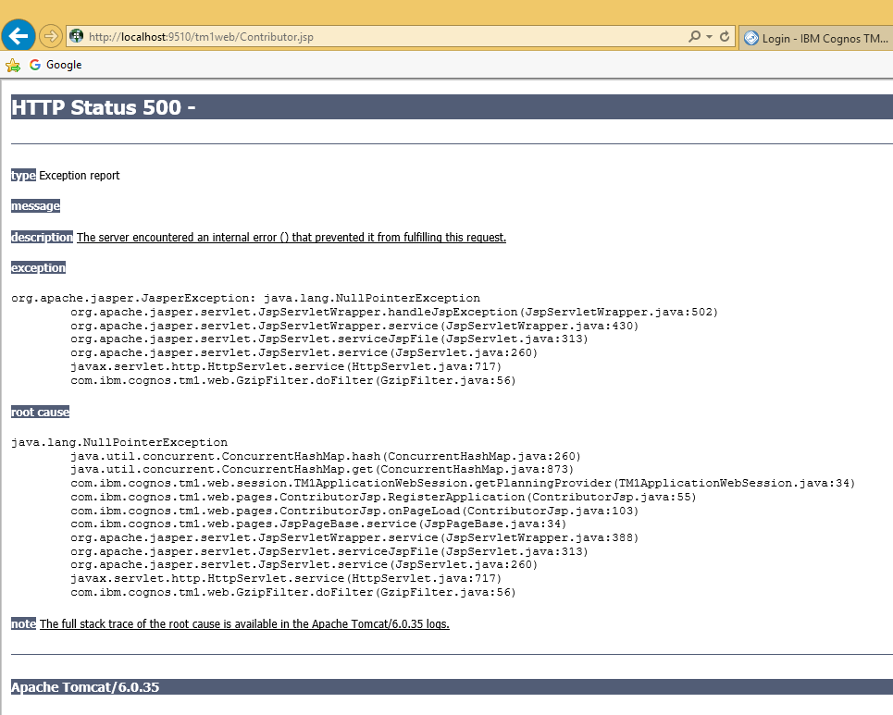Click the 'server encountered an internal error' sentence
Screen dimensions: 893x715
(291, 238)
